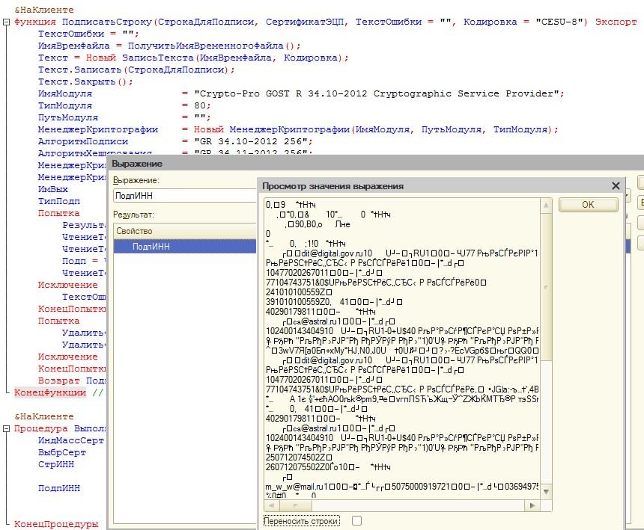
Task: Close the Просмотр значения выражения window
Action: (616, 186)
